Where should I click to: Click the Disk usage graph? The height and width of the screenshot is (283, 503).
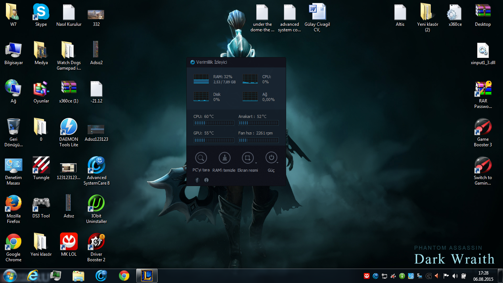[x=201, y=97]
